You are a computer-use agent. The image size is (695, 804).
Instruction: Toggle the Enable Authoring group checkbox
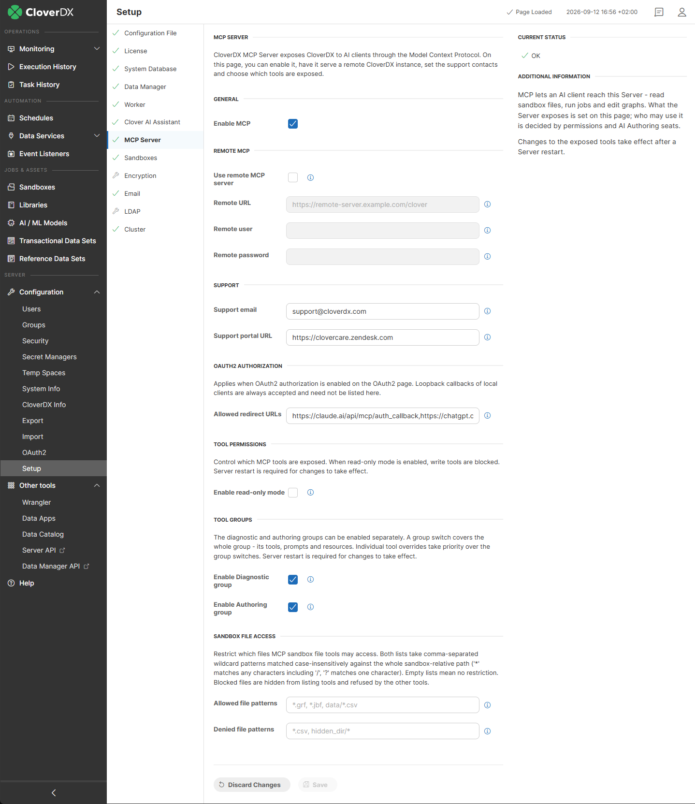coord(293,607)
